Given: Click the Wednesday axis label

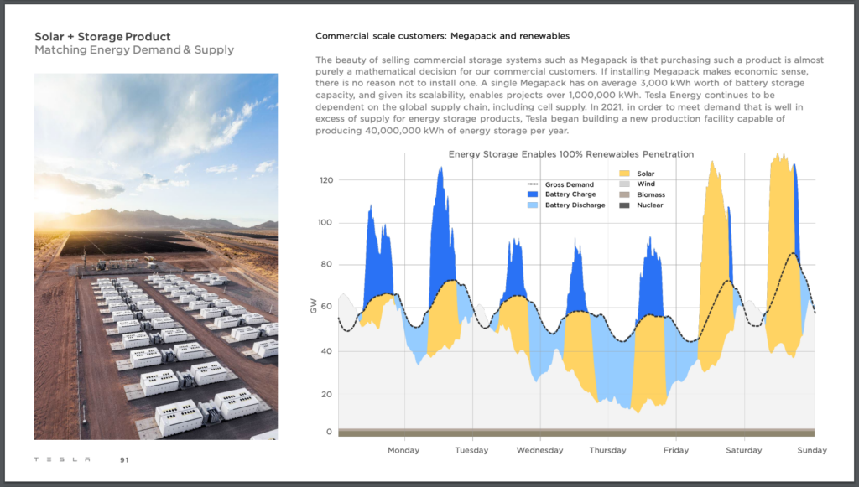Looking at the screenshot, I should tap(540, 450).
